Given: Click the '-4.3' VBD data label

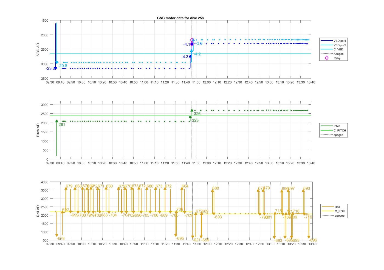Looking at the screenshot, I should coord(185,57).
